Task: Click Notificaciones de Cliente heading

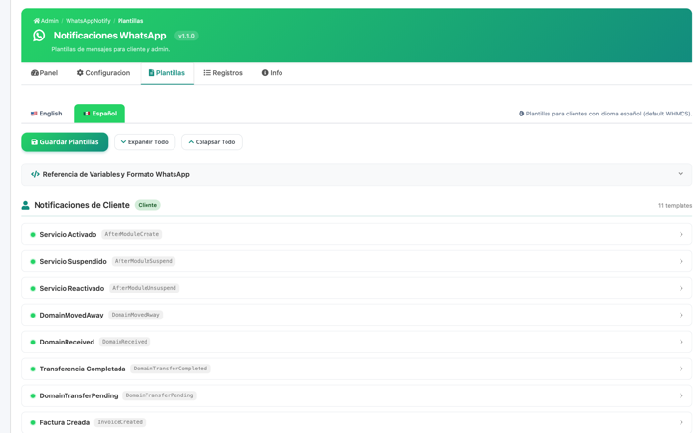Action: 82,205
